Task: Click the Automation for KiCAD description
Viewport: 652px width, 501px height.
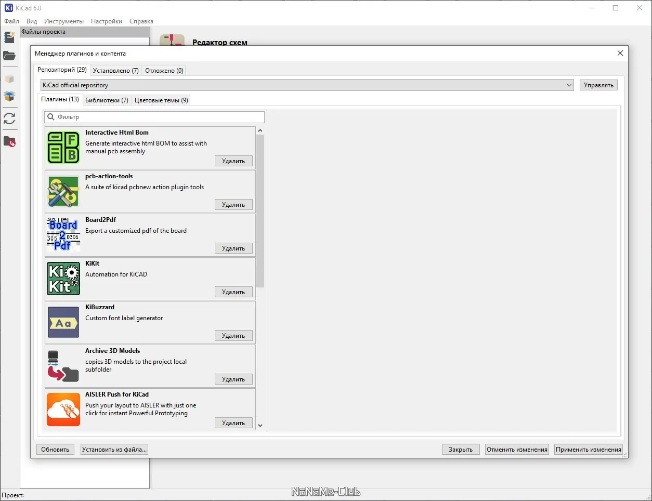Action: pyautogui.click(x=116, y=274)
